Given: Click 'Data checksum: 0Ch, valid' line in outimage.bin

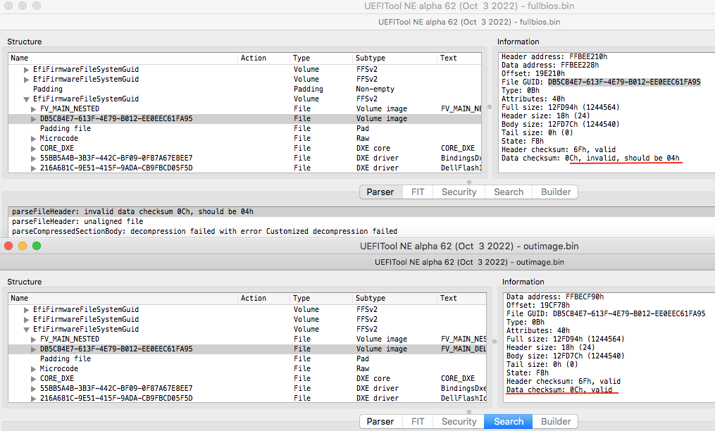Looking at the screenshot, I should point(559,390).
